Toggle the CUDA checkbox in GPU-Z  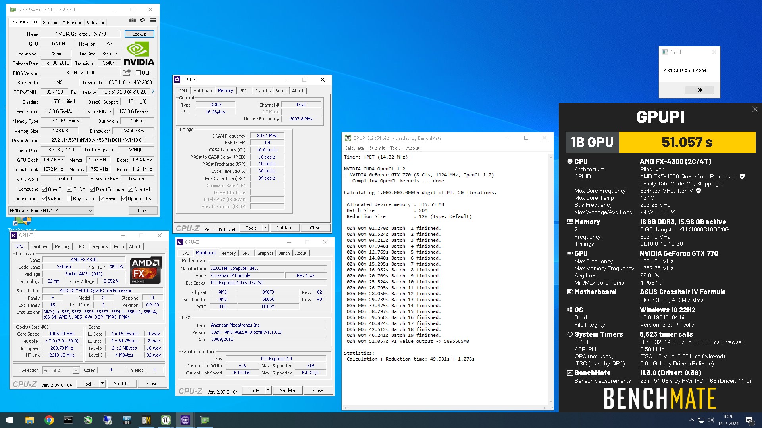pyautogui.click(x=69, y=189)
